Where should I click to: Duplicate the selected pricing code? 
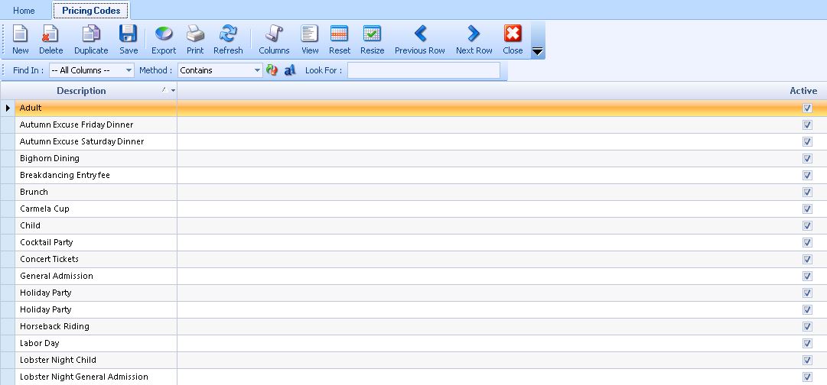click(91, 40)
